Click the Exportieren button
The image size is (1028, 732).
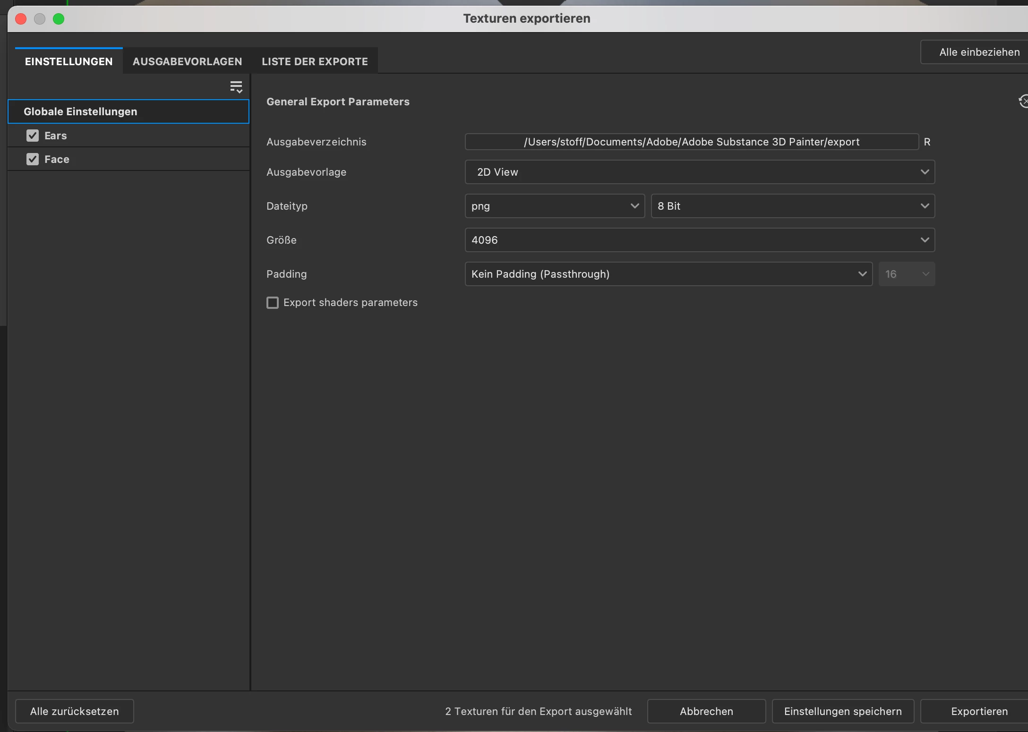(x=979, y=711)
